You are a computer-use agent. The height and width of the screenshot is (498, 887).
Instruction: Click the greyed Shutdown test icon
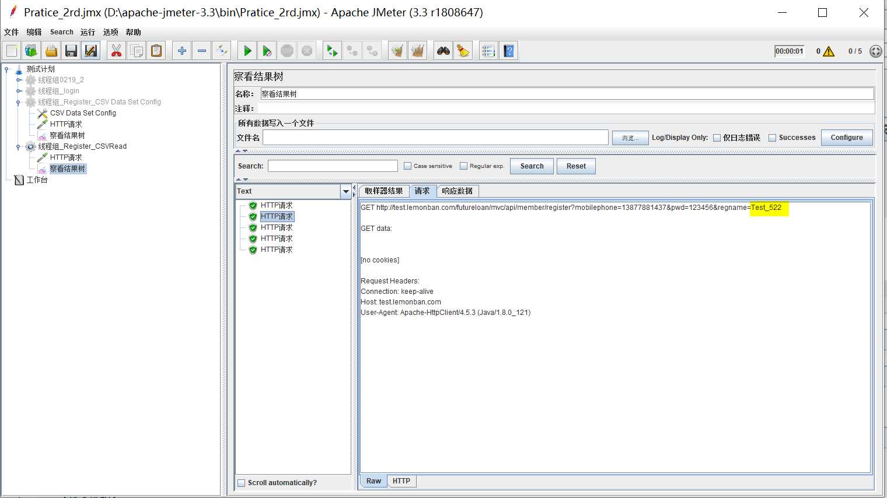click(x=307, y=51)
